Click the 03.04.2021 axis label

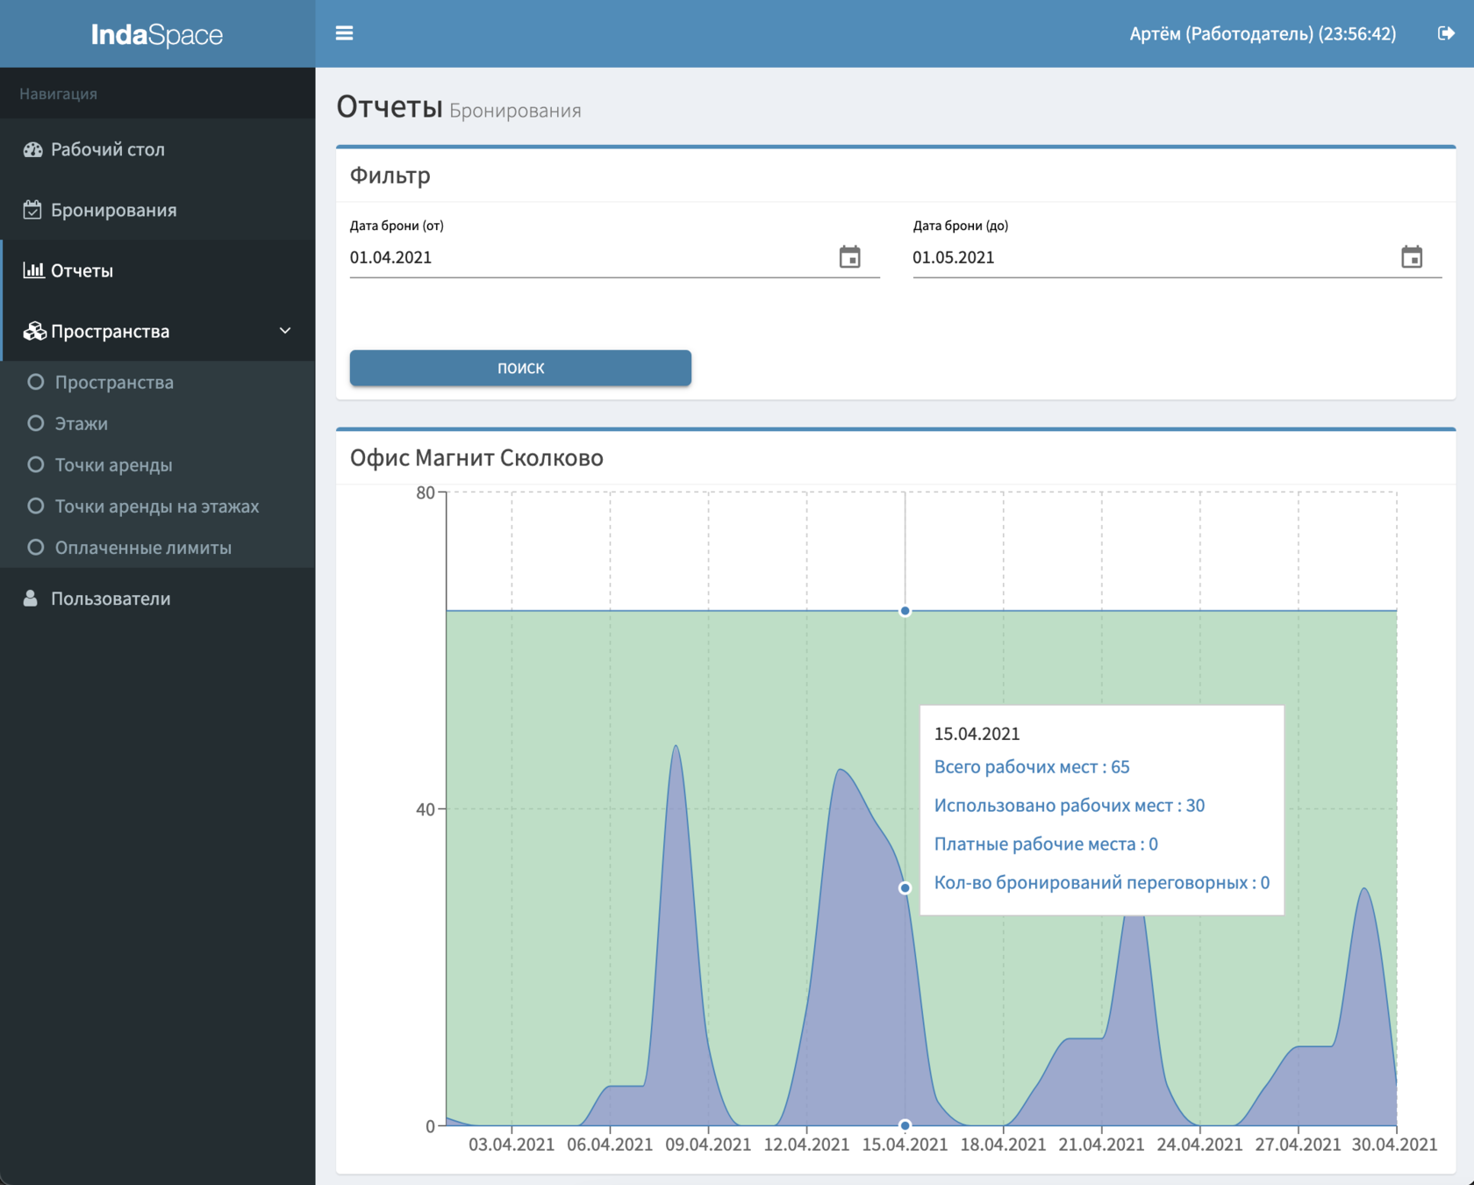click(512, 1144)
